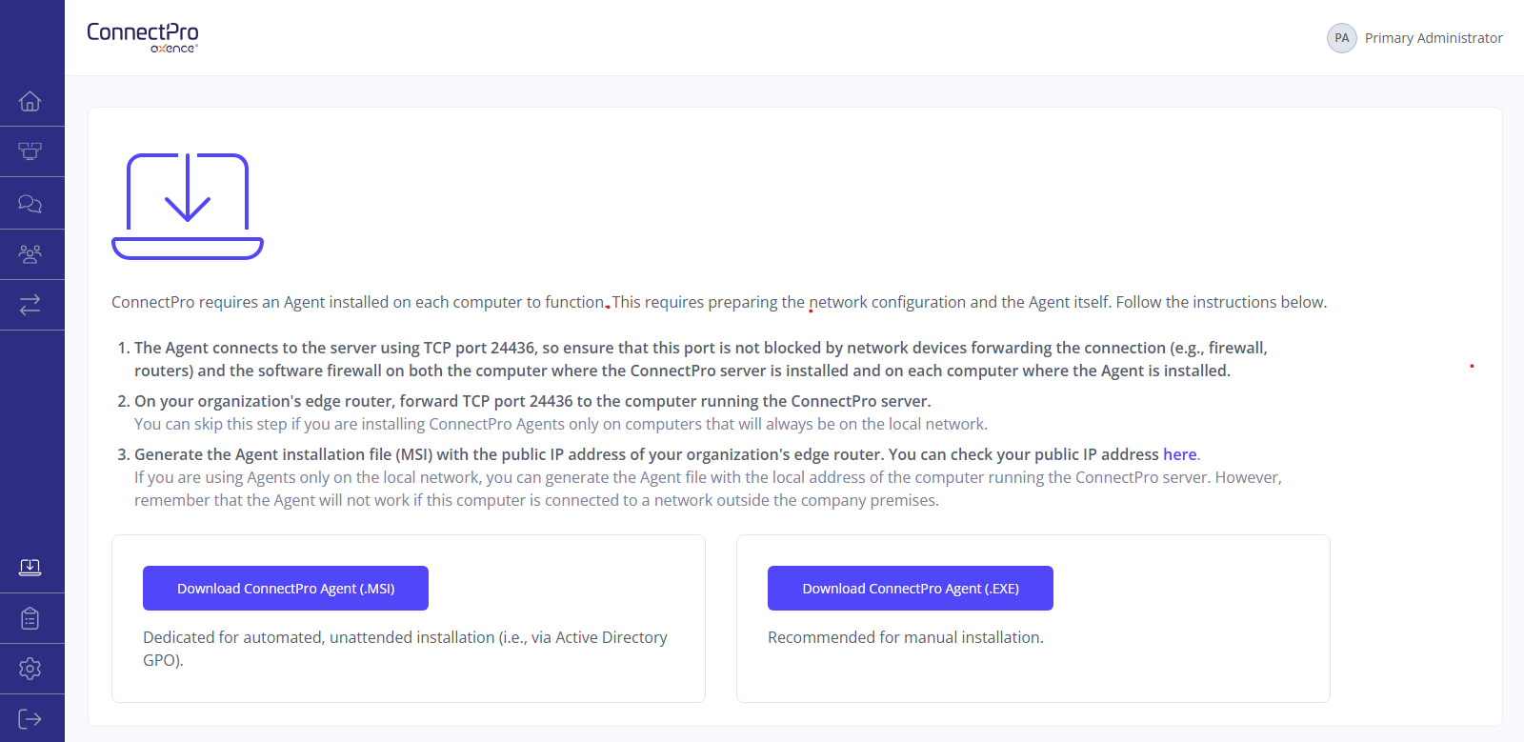Viewport: 1524px width, 742px height.
Task: Click instruction 'The Agent connects to the server'
Action: pyautogui.click(x=701, y=359)
